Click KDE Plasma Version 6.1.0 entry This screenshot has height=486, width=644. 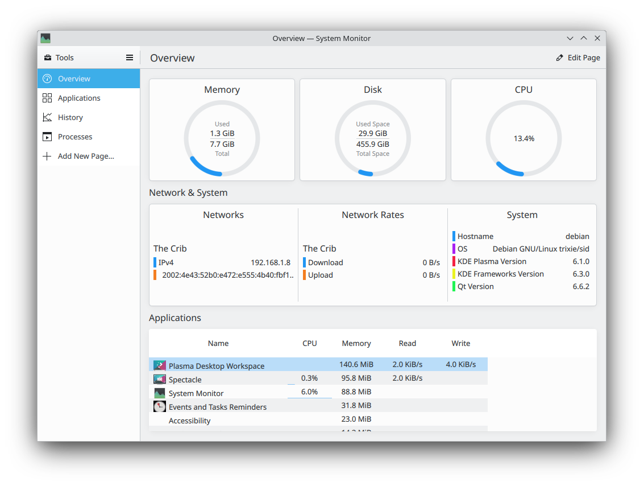tap(521, 262)
